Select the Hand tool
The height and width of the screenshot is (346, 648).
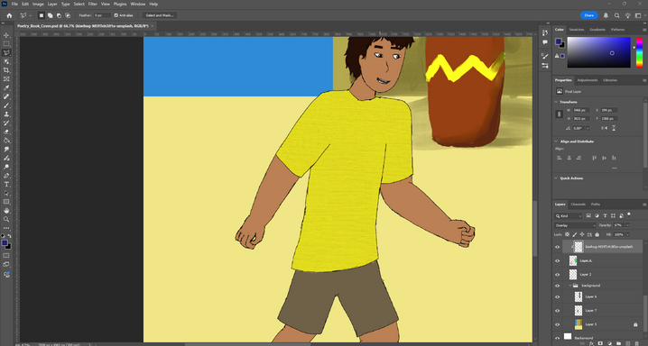click(6, 211)
